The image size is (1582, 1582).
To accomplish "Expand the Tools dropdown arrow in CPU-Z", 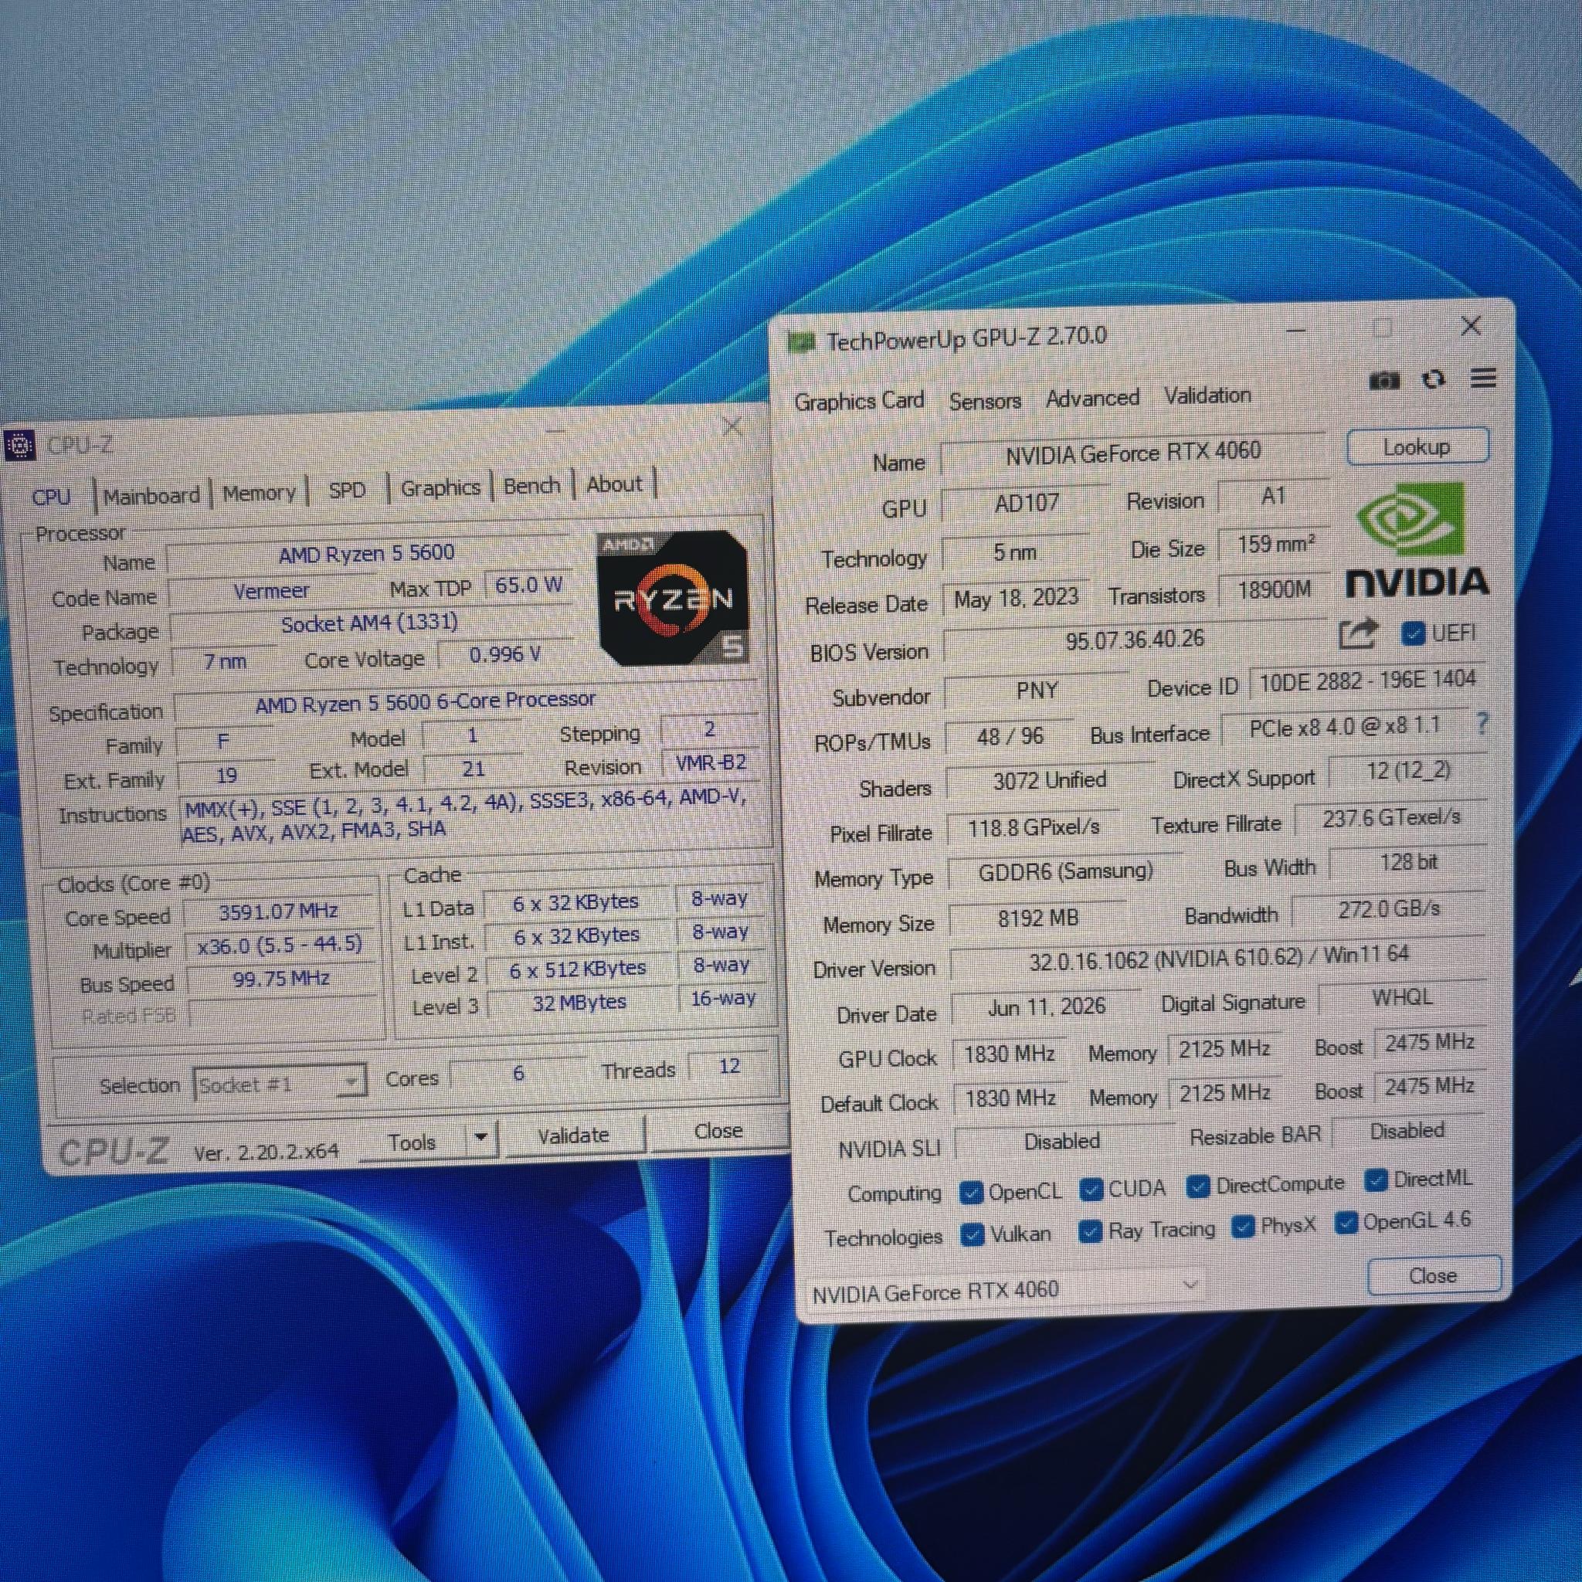I will (x=481, y=1137).
